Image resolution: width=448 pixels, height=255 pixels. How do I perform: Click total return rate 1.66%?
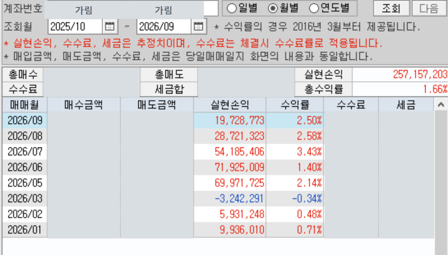[435, 89]
